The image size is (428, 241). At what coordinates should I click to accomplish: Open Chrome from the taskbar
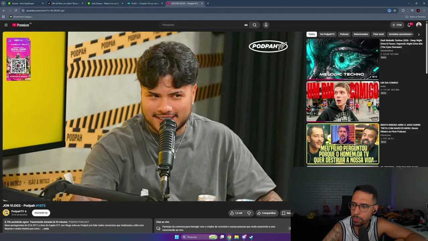(229, 237)
